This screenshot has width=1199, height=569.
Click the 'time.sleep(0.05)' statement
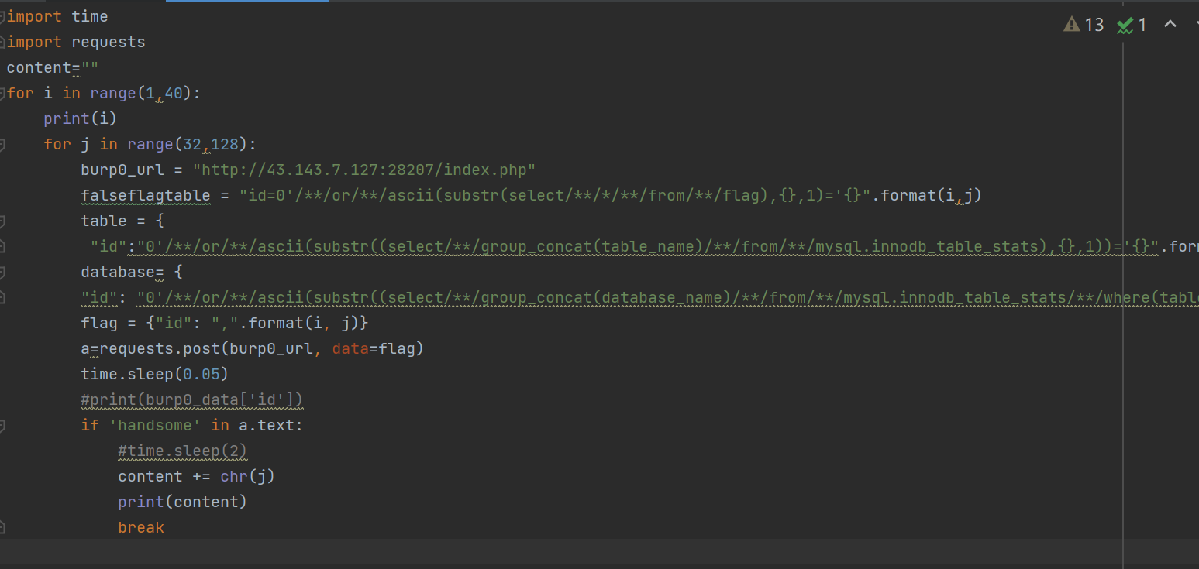click(x=155, y=374)
